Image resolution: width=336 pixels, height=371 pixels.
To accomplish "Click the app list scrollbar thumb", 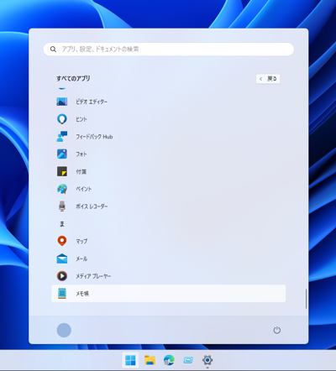I will (x=306, y=299).
